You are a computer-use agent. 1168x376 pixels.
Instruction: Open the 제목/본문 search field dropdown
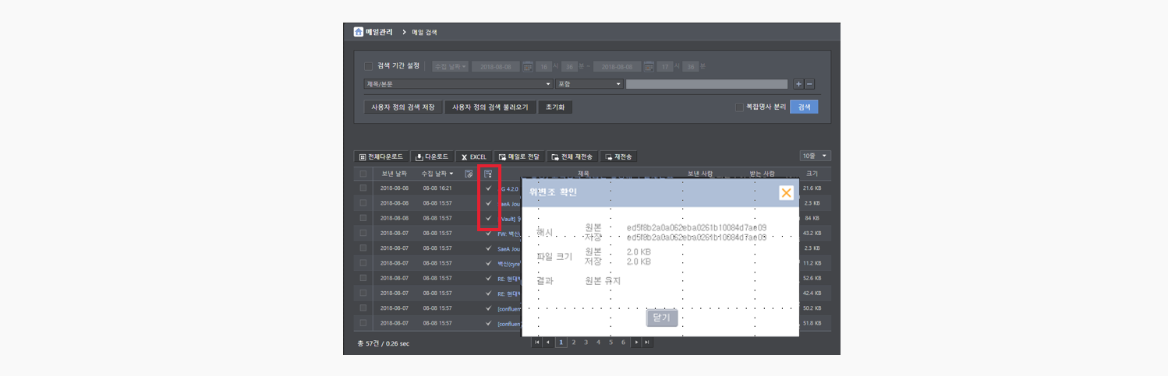pos(458,84)
